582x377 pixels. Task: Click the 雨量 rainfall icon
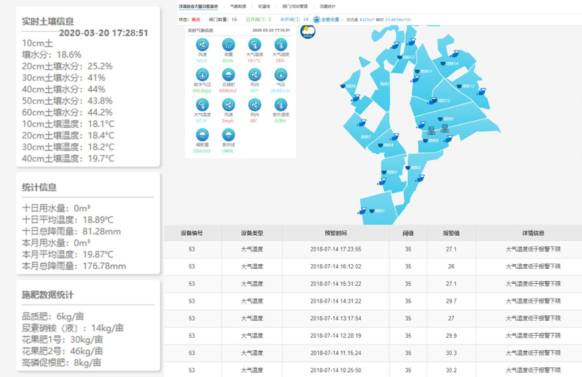pyautogui.click(x=228, y=45)
